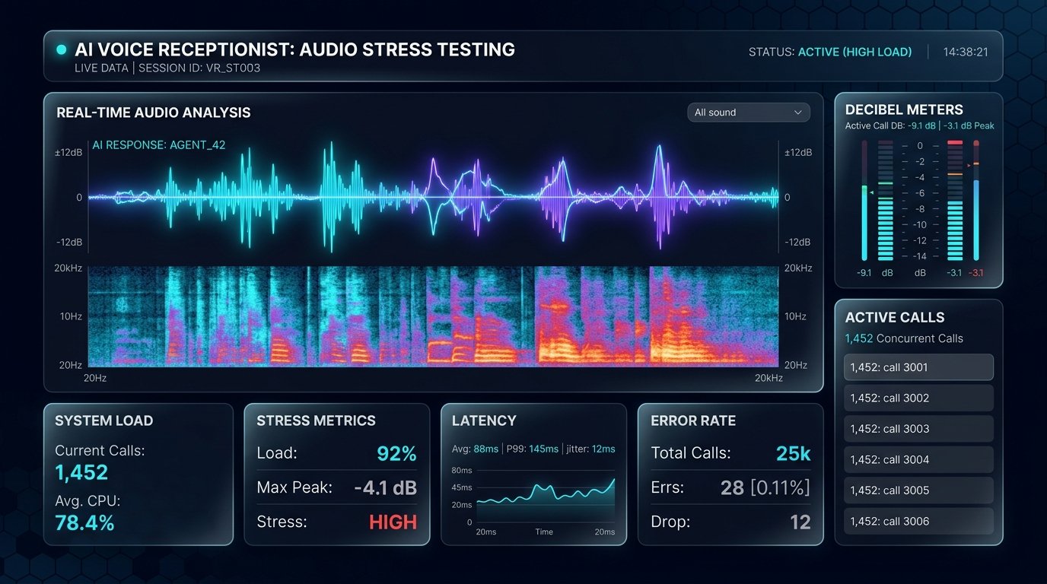This screenshot has width=1047, height=584.
Task: Click the AI RESPONSE: AGENT_42 label
Action: click(158, 144)
